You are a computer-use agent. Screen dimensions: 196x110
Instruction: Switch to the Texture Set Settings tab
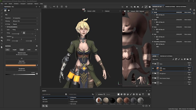[166, 56]
